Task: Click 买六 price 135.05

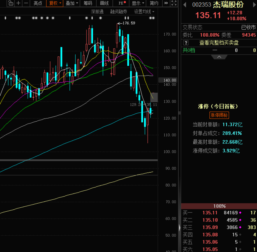Action: (x=210, y=249)
